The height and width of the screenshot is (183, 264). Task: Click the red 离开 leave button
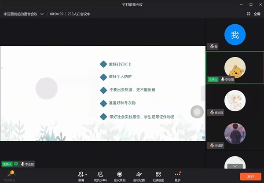[250, 176]
